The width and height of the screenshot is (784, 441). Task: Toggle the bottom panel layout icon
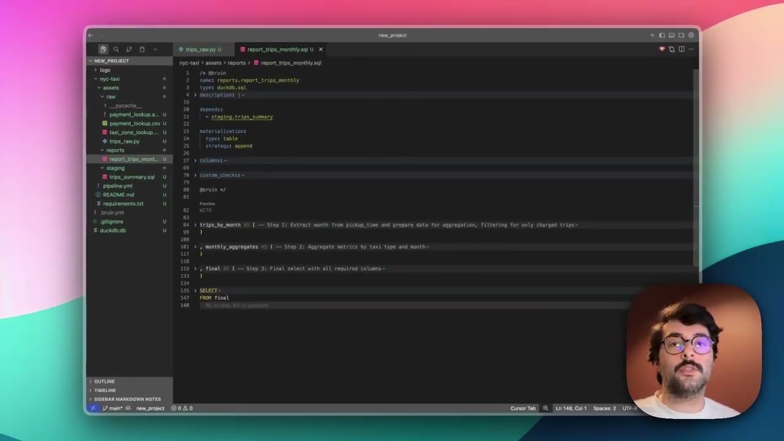[671, 35]
